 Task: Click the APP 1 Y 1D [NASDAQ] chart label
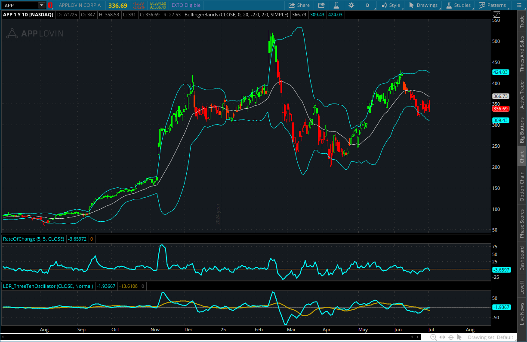[28, 15]
